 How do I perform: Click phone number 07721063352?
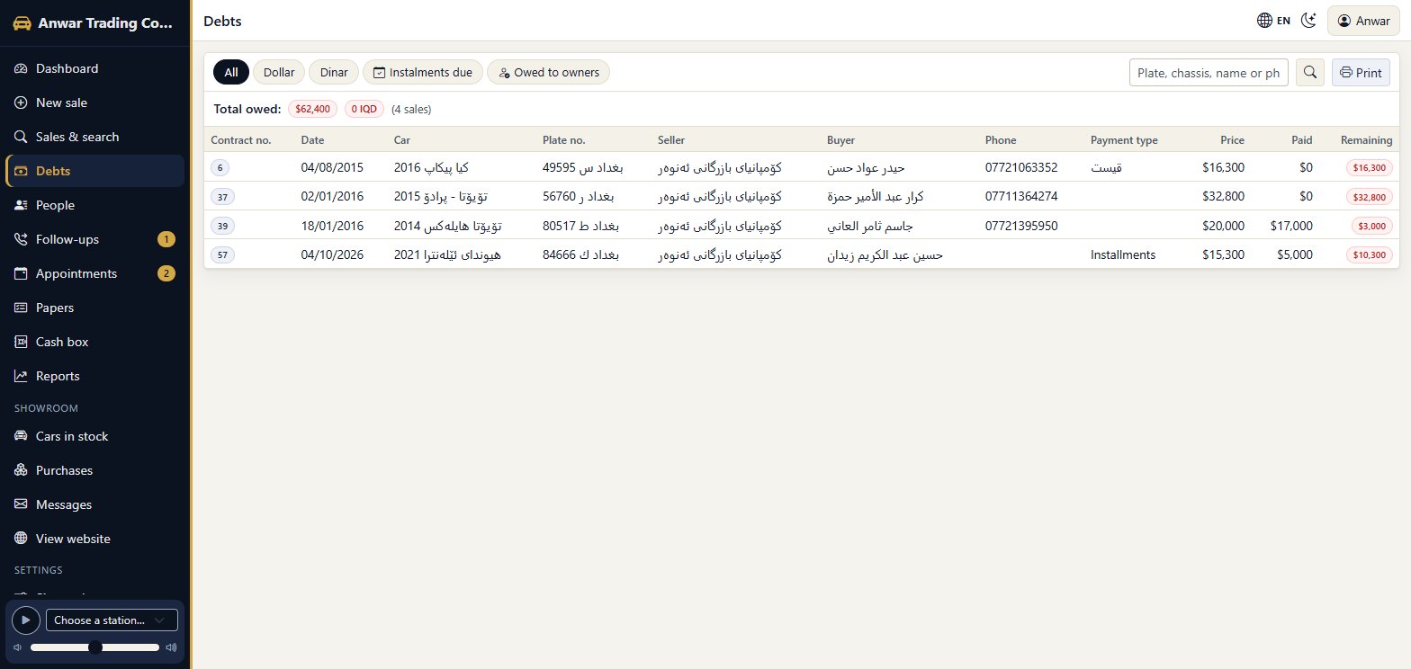point(1021,167)
